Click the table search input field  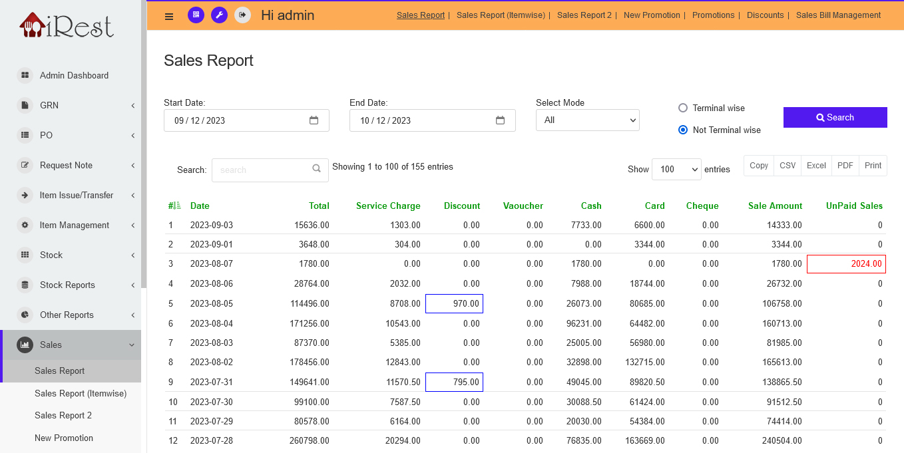click(x=263, y=170)
